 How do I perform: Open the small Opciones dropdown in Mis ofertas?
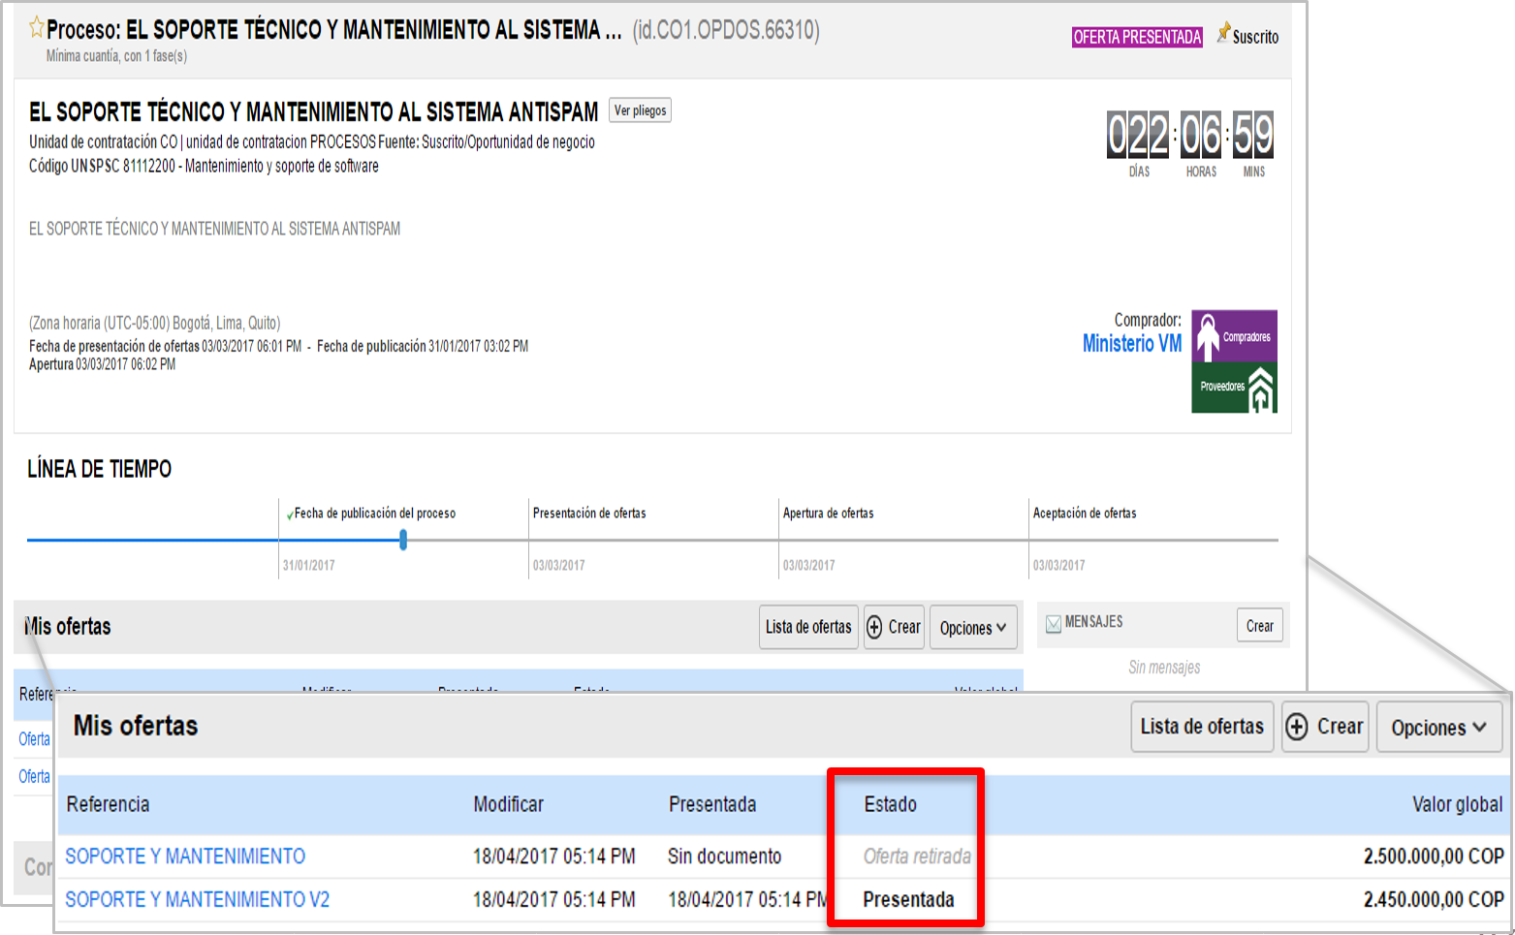click(972, 628)
